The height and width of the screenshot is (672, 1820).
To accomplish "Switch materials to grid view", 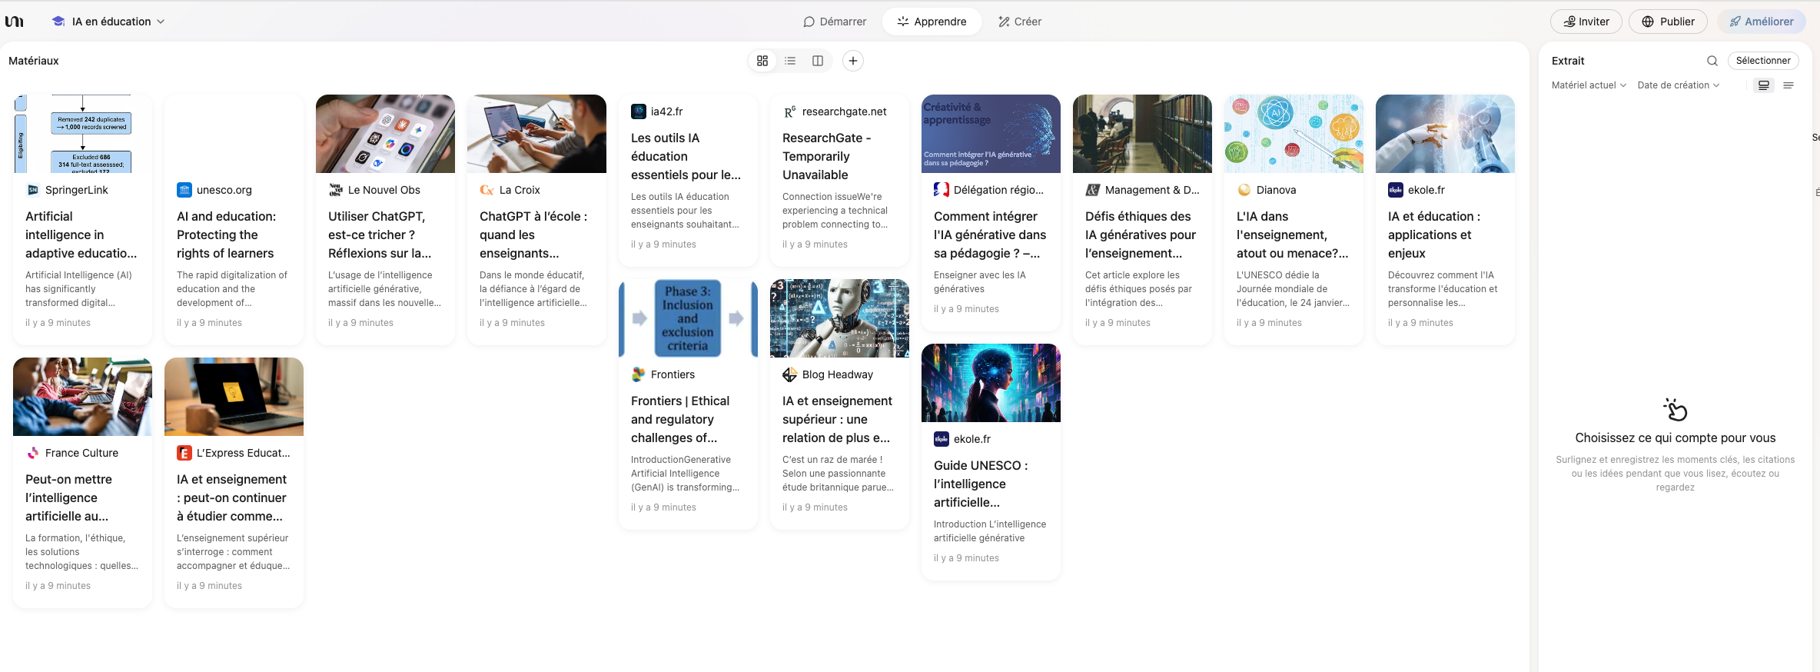I will point(762,61).
